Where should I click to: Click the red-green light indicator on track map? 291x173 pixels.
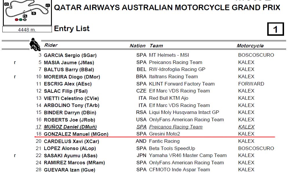[x=21, y=19]
